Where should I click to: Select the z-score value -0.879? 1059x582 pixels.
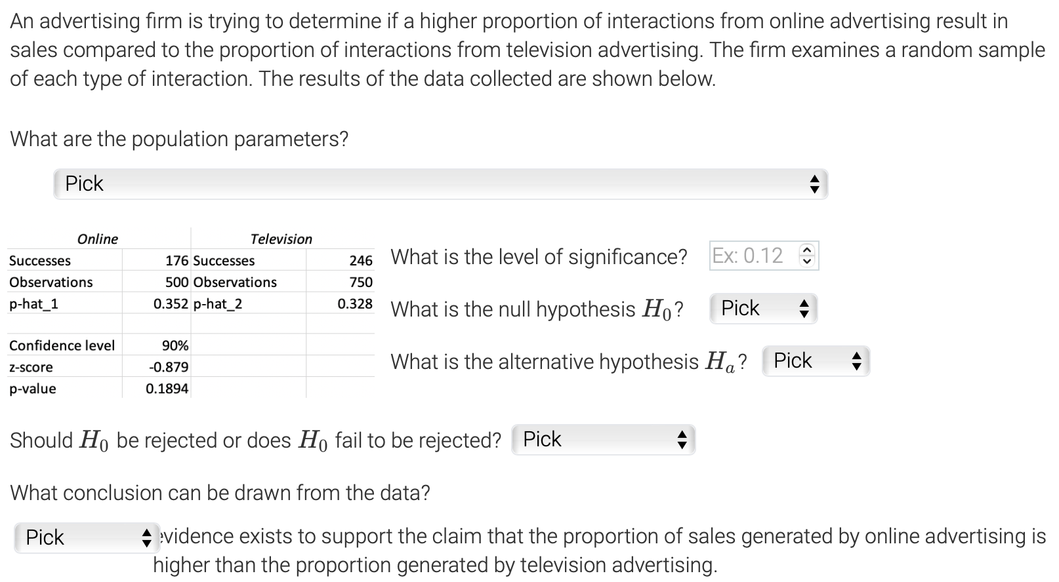tap(169, 367)
